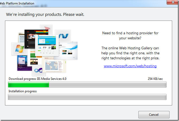Select the video player page thumbnail
179x121 pixels.
point(34,61)
